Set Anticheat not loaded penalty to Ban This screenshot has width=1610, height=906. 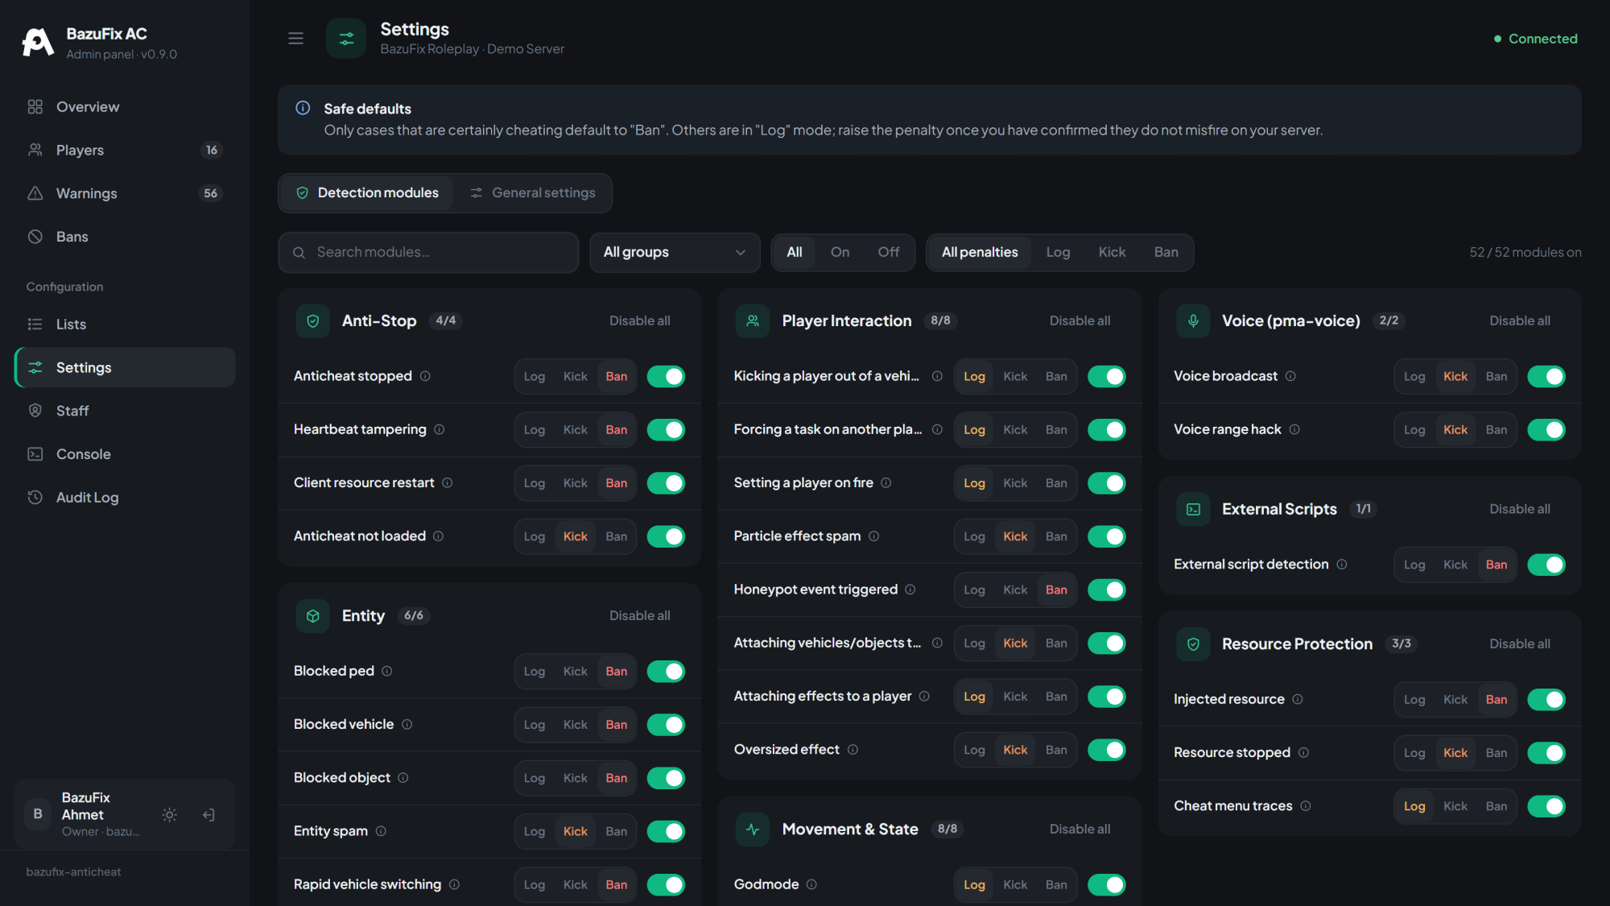616,536
